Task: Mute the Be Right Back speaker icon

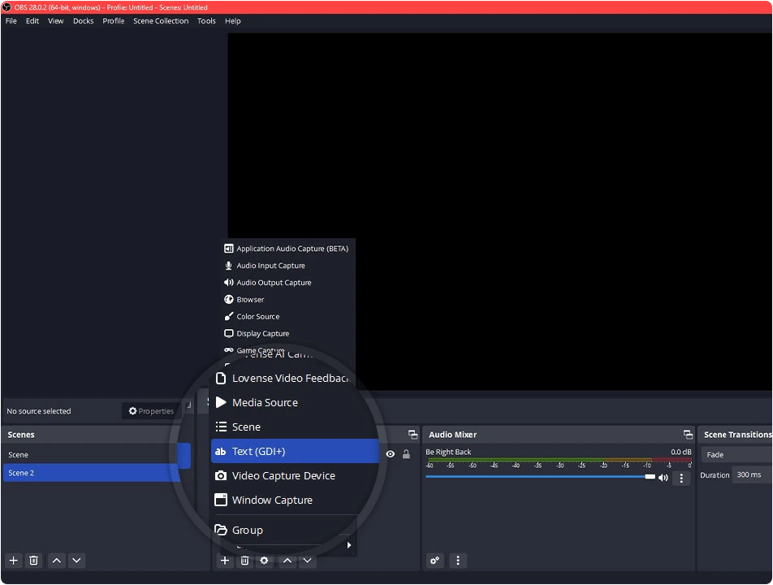Action: (x=663, y=478)
